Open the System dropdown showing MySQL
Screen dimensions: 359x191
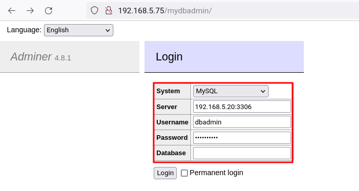230,91
